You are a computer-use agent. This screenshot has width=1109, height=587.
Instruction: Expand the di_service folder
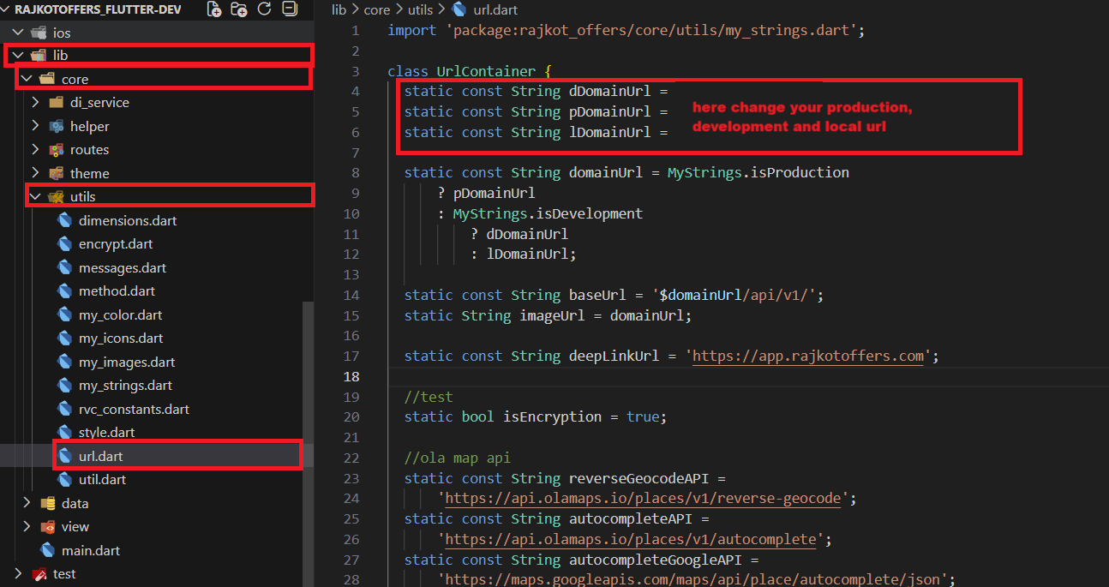coord(35,103)
